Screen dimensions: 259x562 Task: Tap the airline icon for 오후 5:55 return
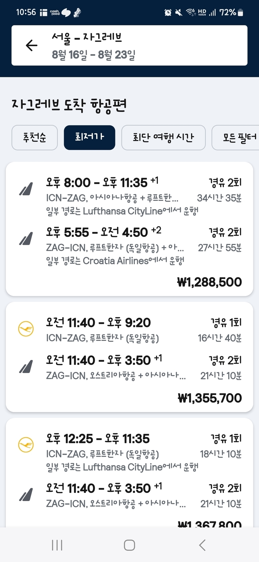(26, 239)
